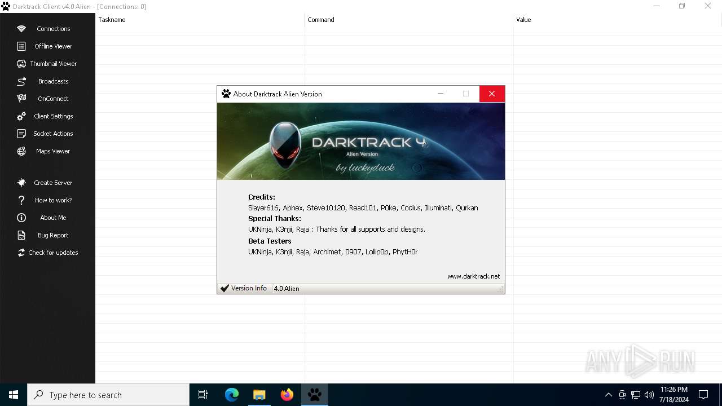Minimize the About Darktrack dialog
The image size is (722, 406).
[441, 94]
